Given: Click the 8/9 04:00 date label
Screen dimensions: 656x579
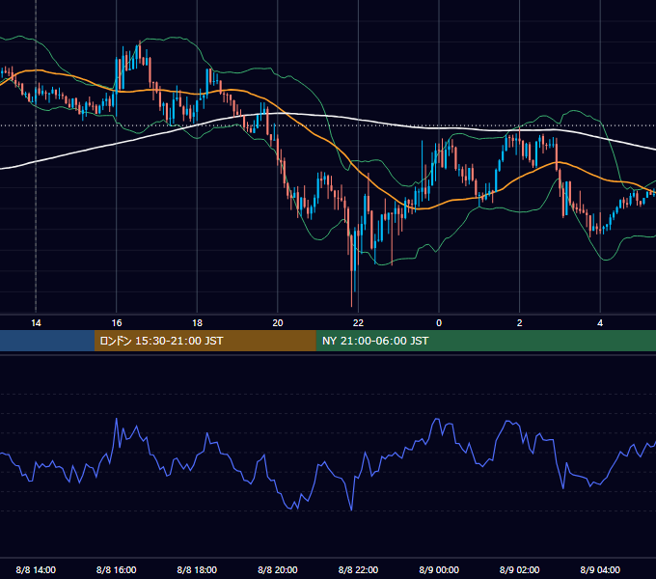Looking at the screenshot, I should pyautogui.click(x=600, y=569).
